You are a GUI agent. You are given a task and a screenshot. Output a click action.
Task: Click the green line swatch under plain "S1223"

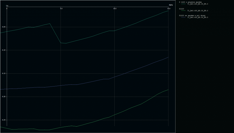(x=183, y=11)
